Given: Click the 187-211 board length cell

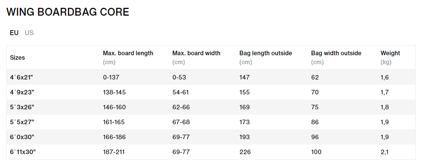Looking at the screenshot, I should [x=114, y=152].
